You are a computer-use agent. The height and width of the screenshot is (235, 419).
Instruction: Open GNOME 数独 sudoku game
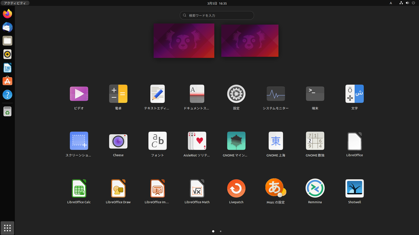click(x=315, y=140)
